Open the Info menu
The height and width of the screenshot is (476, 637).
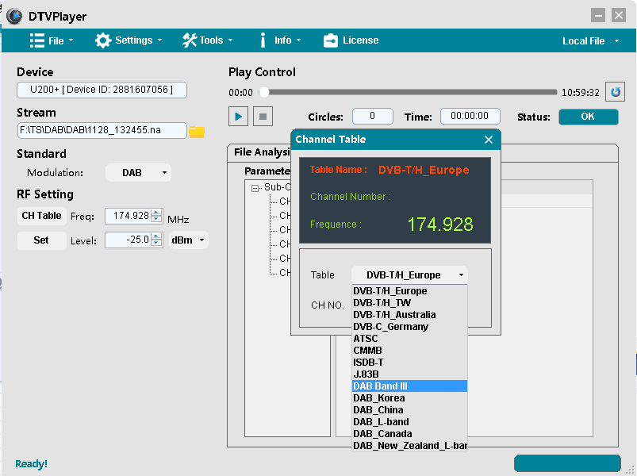pos(280,40)
